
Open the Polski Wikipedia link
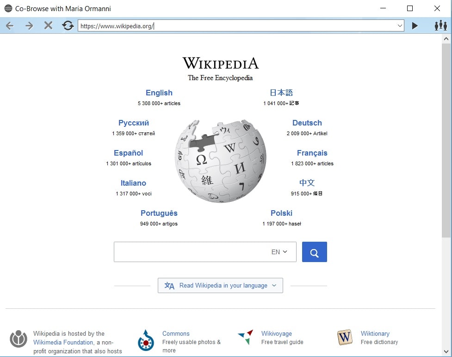tap(281, 213)
